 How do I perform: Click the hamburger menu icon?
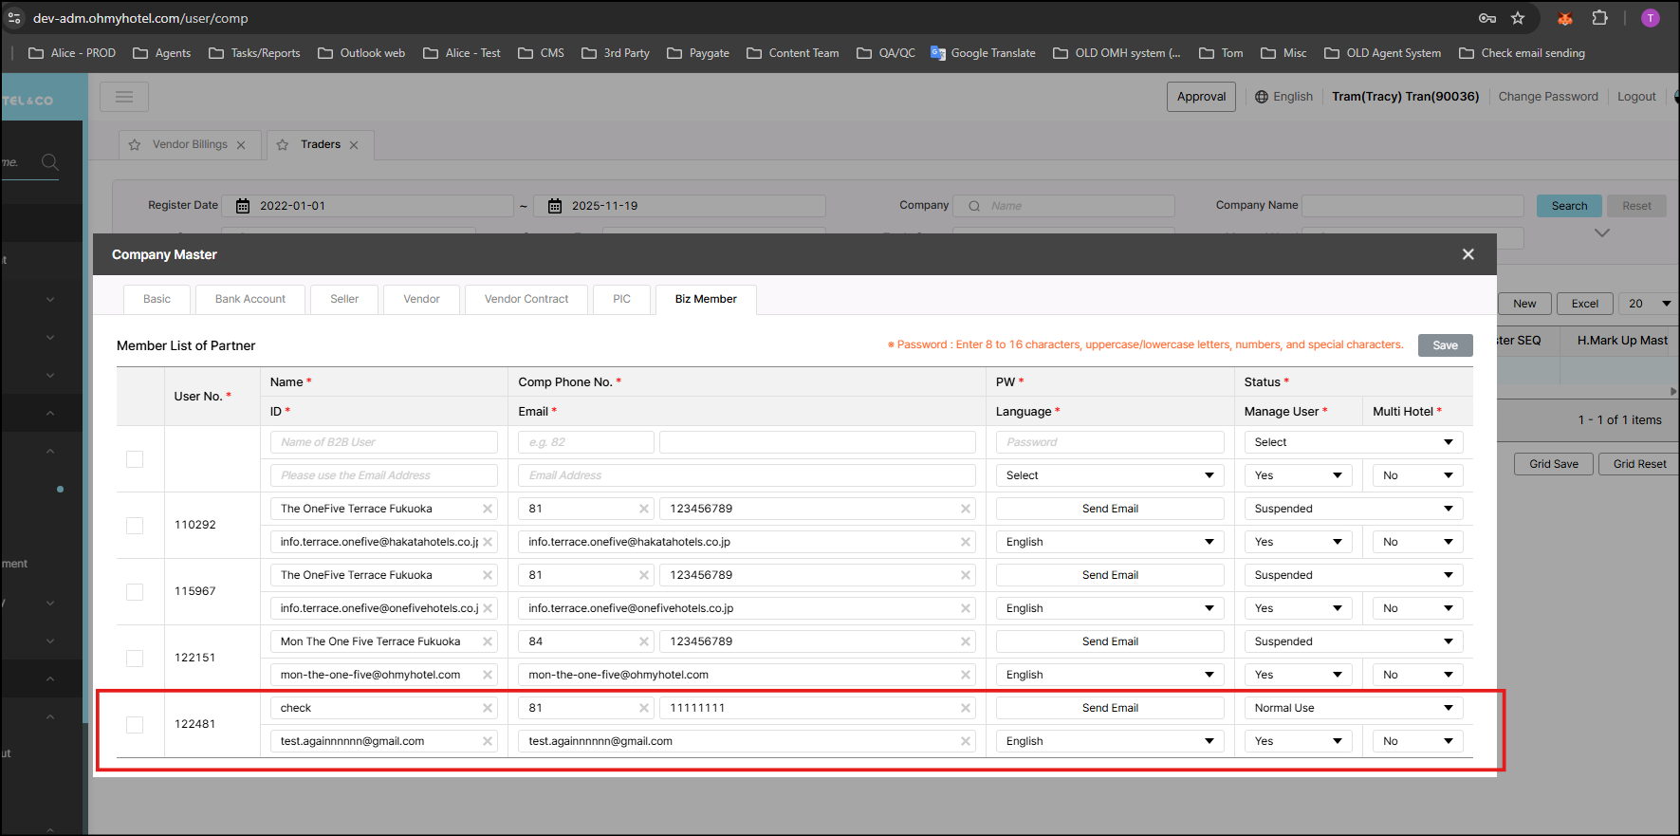(x=123, y=97)
